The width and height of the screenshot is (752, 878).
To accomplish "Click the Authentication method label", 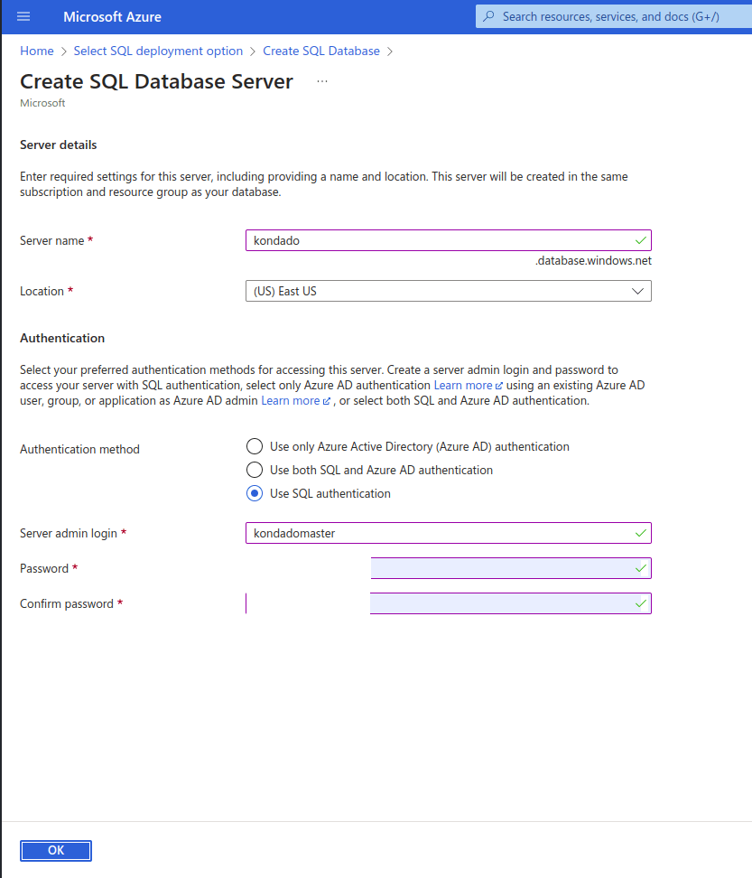I will [x=79, y=450].
